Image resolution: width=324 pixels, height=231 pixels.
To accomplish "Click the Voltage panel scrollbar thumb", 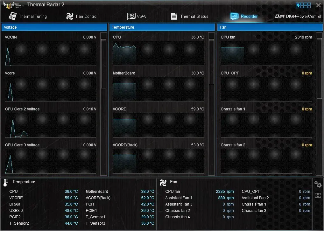I will pyautogui.click(x=103, y=63).
